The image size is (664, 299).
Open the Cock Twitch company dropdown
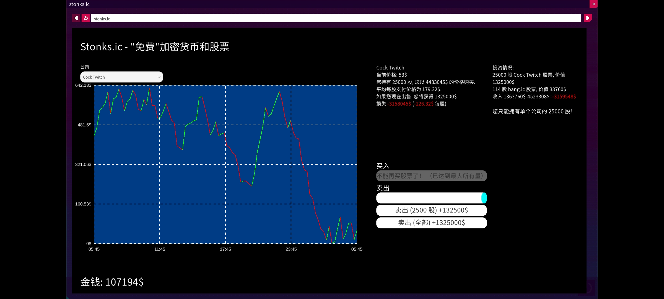point(121,77)
